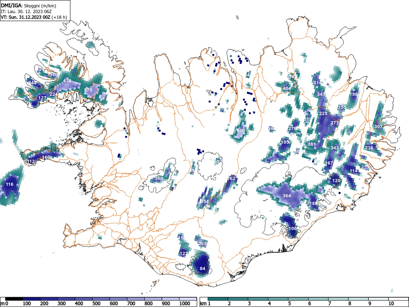The width and height of the screenshot is (409, 307).
Task: Pick the blue swatch above the 500 label
Action: (101, 299)
